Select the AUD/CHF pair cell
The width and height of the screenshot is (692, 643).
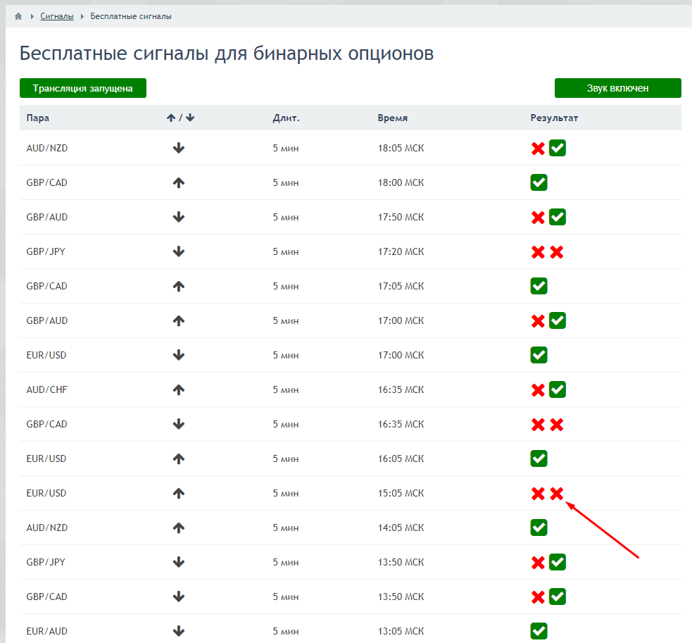pos(46,389)
